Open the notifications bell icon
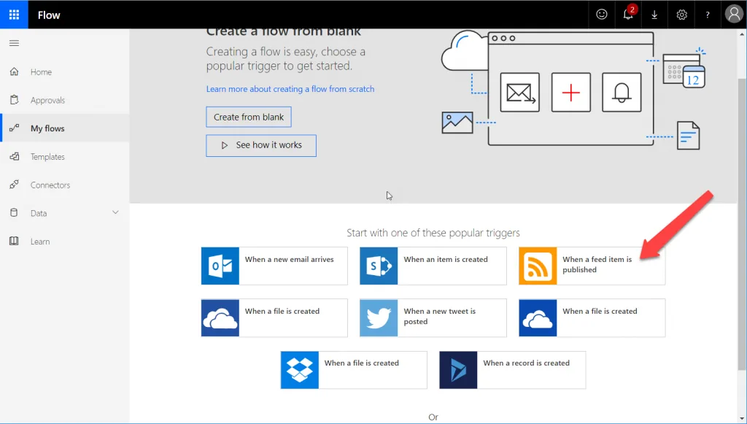 coord(628,15)
